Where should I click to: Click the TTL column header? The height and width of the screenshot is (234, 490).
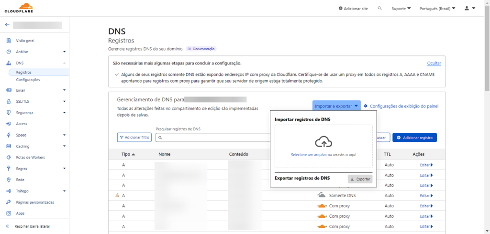click(x=387, y=154)
